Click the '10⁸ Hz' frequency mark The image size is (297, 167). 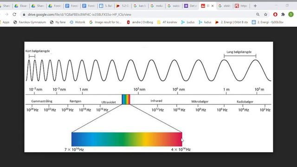(x=200, y=110)
